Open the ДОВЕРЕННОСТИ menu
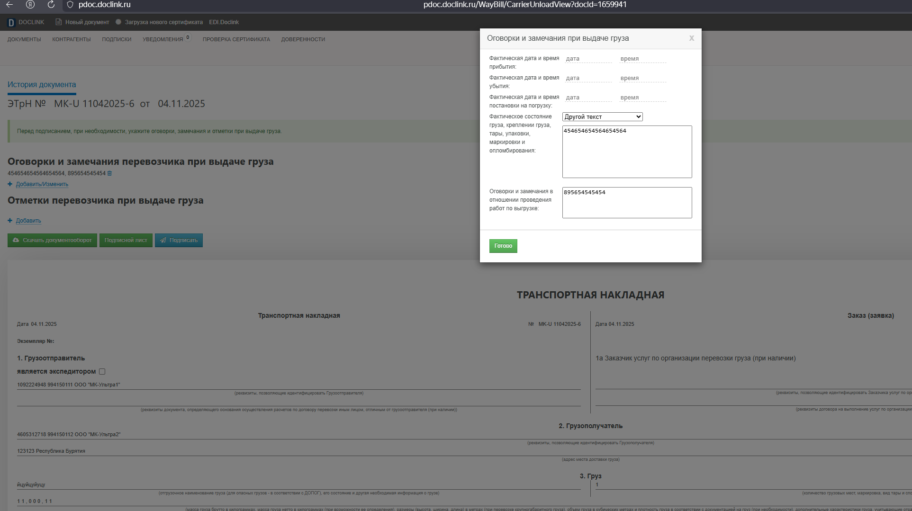 pyautogui.click(x=303, y=39)
